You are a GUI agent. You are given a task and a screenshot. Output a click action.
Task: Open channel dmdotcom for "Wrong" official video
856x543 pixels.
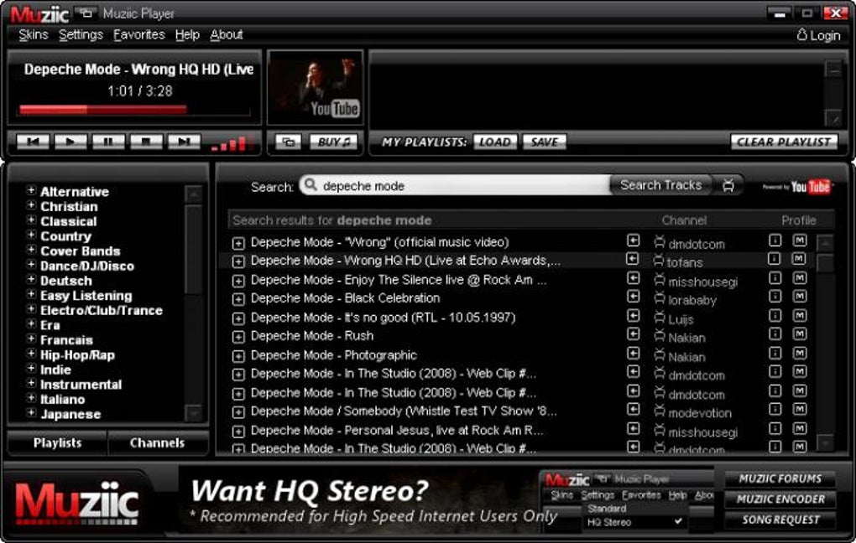click(x=660, y=241)
